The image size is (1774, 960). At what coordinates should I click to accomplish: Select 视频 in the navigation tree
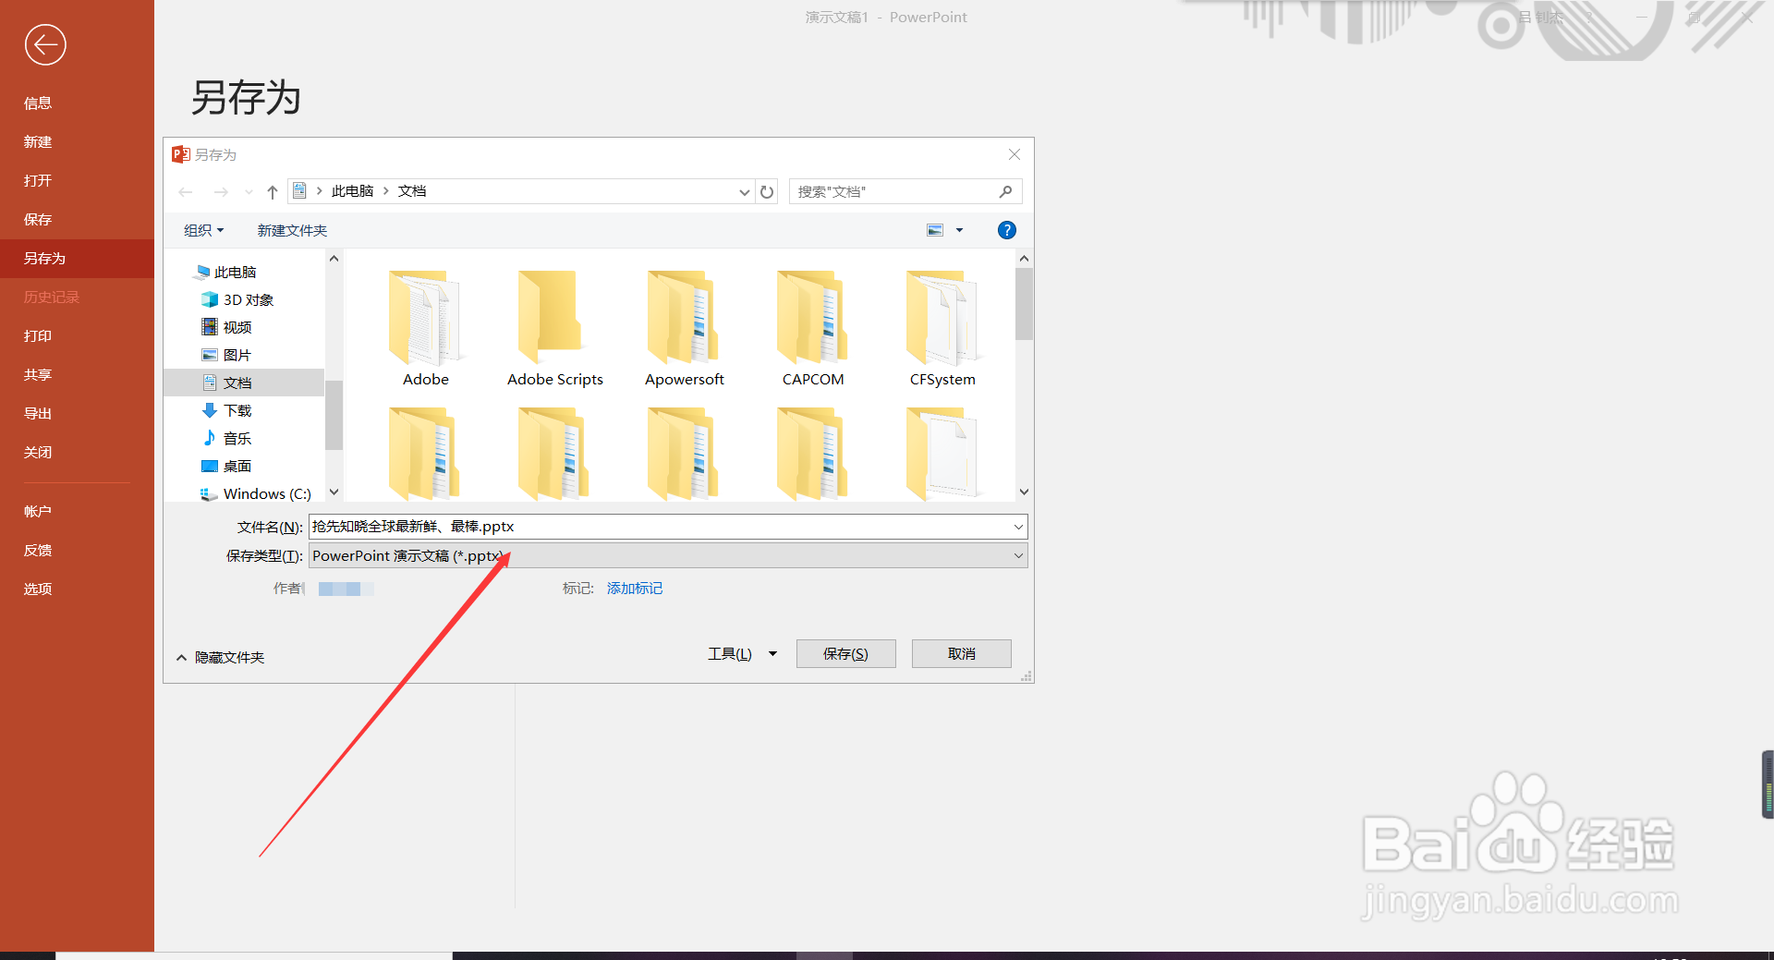237,327
